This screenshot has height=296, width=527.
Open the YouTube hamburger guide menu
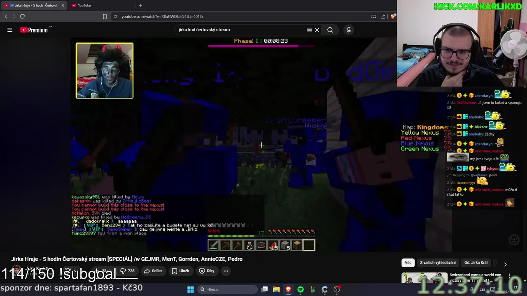click(10, 30)
